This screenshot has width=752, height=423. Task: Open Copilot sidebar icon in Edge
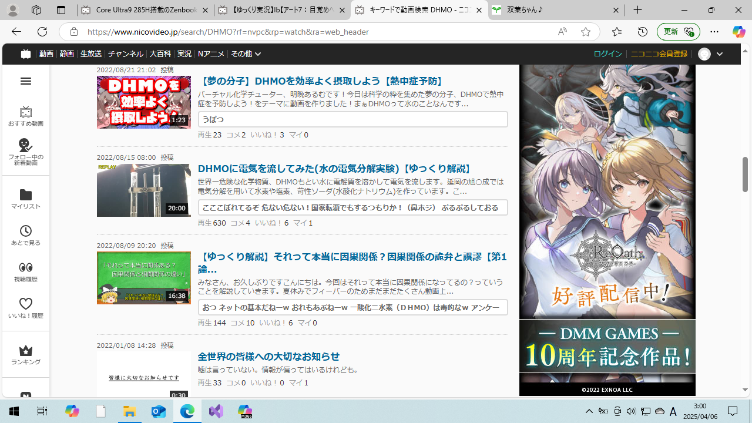[738, 32]
